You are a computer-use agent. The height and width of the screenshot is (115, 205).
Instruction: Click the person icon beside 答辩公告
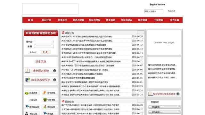pos(45,107)
